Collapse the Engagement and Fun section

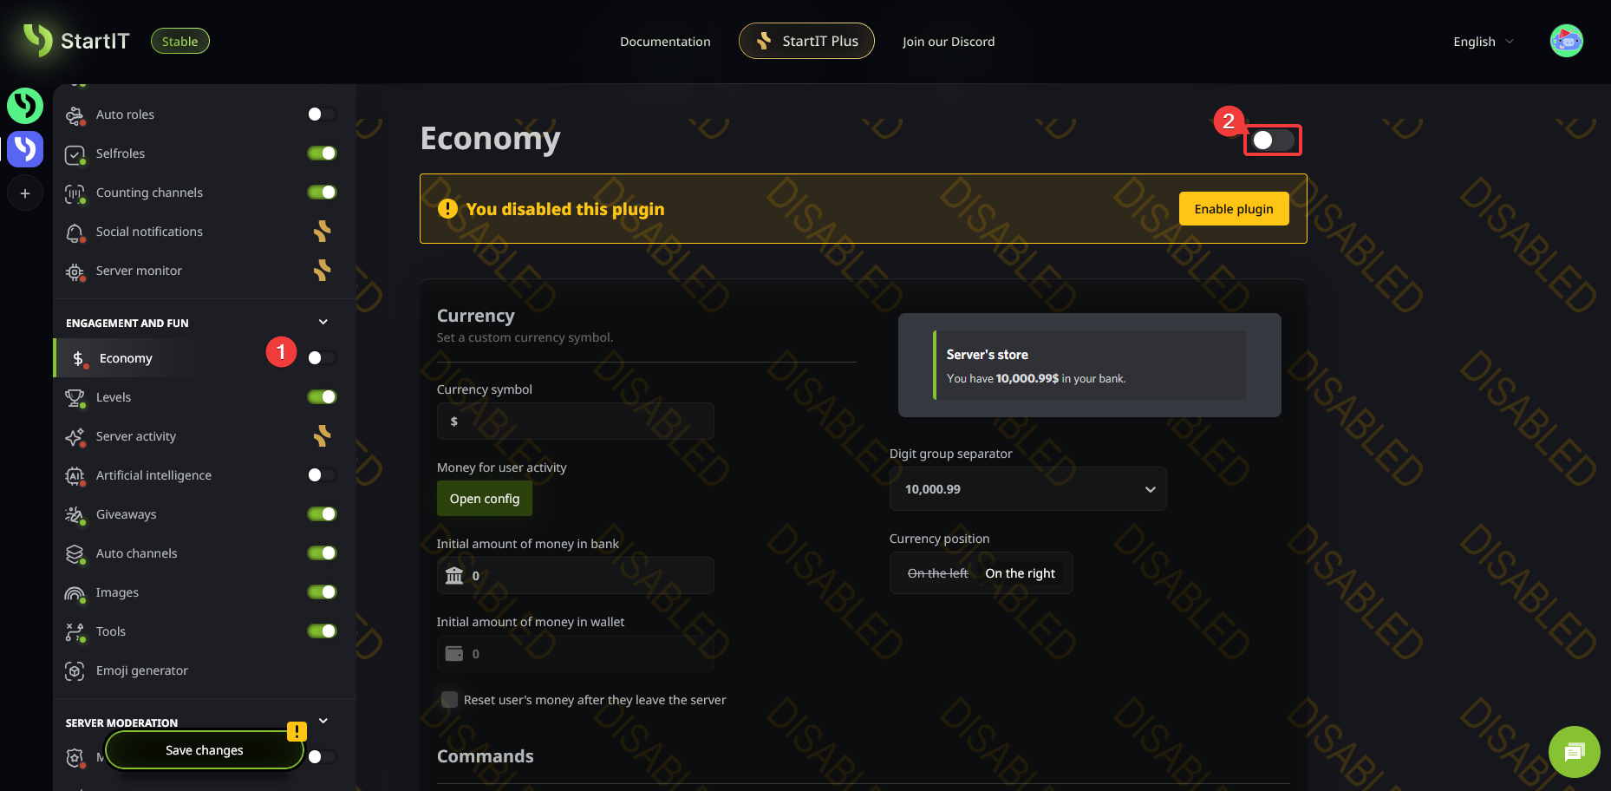click(x=323, y=323)
